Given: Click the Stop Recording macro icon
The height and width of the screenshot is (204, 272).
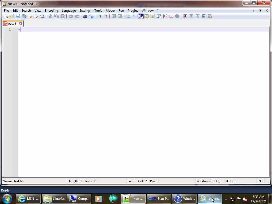Looking at the screenshot, I should click(x=191, y=16).
